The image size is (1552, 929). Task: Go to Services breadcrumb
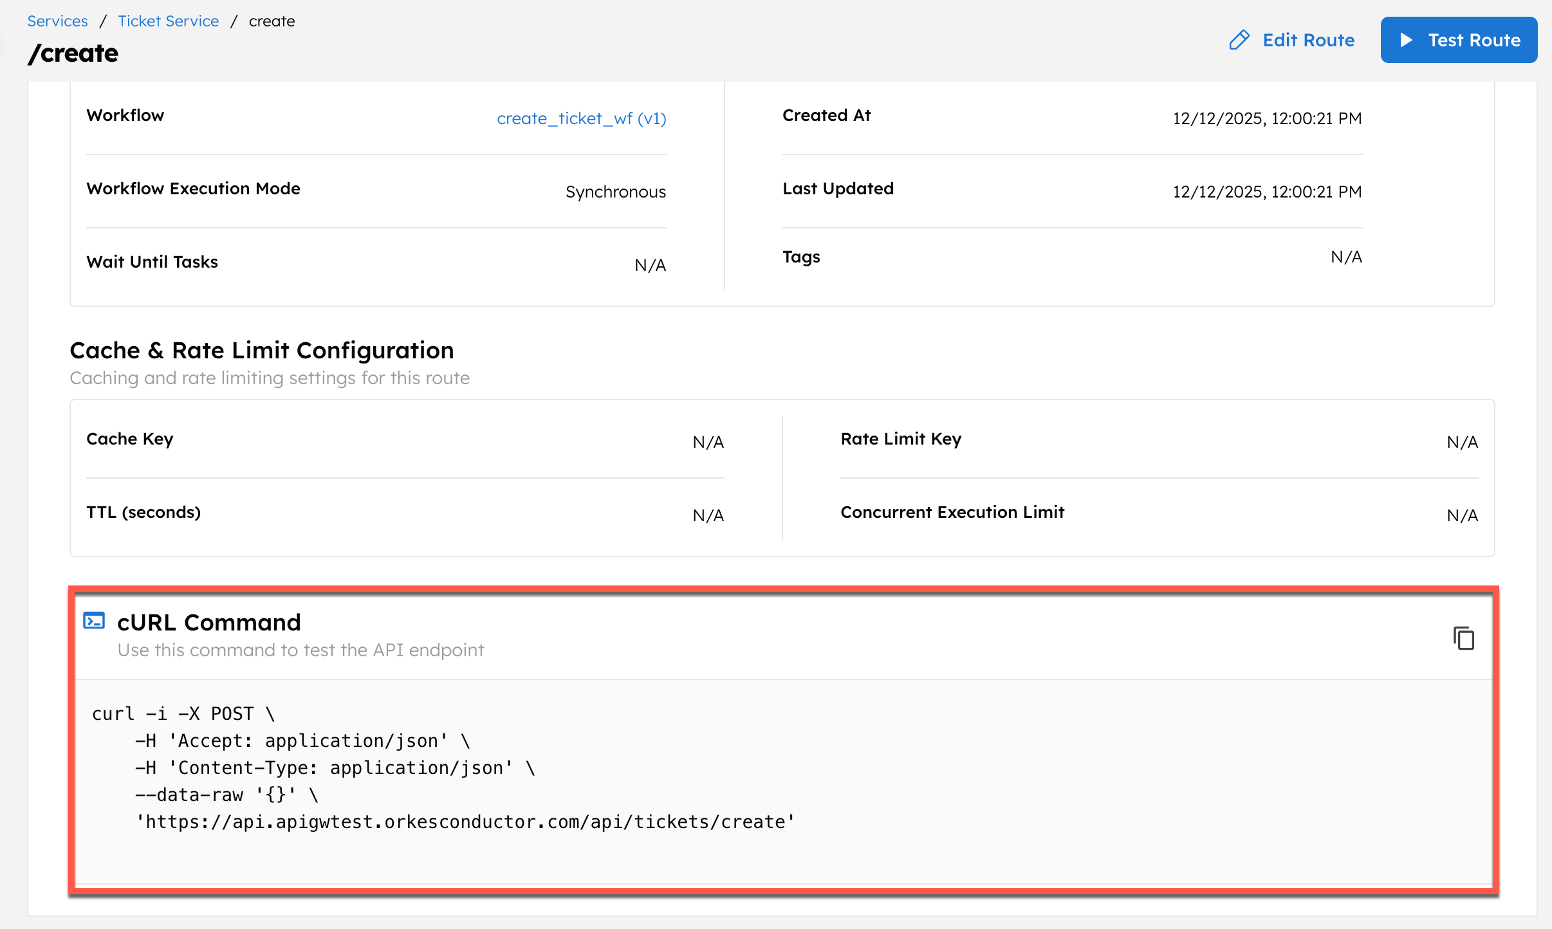point(57,21)
